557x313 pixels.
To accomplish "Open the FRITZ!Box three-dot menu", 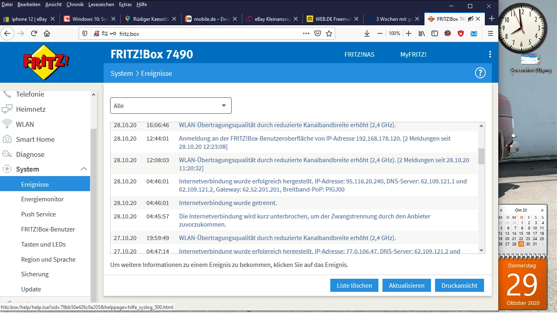I will (x=490, y=54).
